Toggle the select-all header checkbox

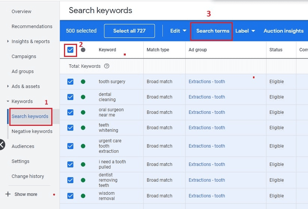click(x=70, y=50)
